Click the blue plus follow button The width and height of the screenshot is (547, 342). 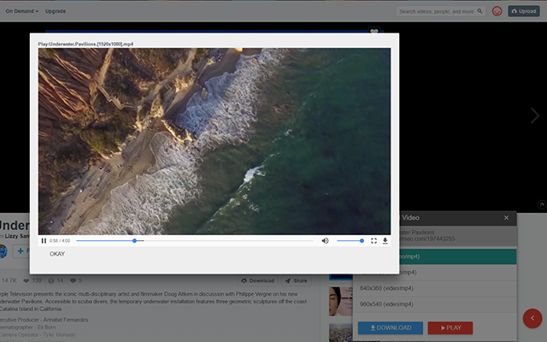(x=21, y=251)
